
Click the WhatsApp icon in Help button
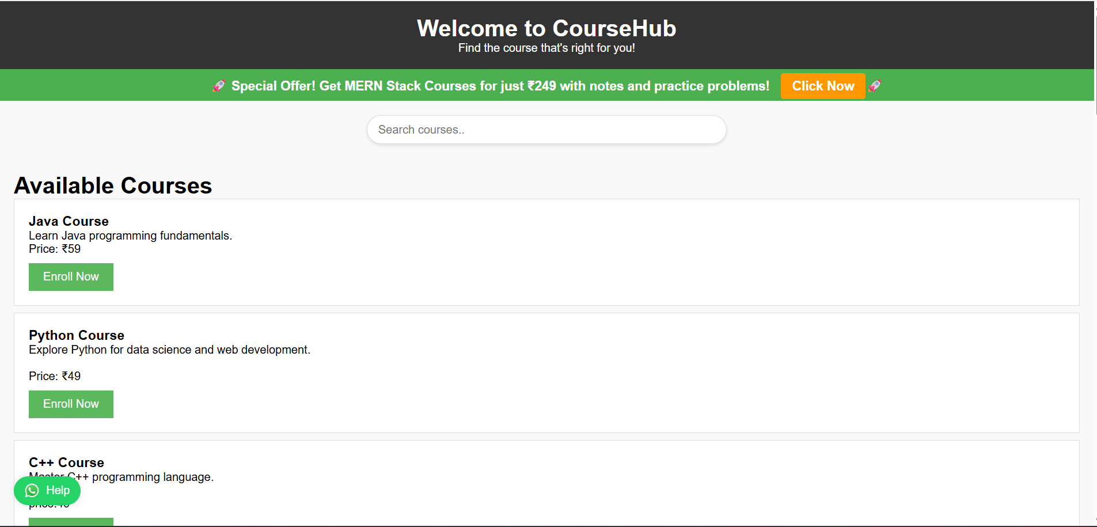[x=32, y=491]
